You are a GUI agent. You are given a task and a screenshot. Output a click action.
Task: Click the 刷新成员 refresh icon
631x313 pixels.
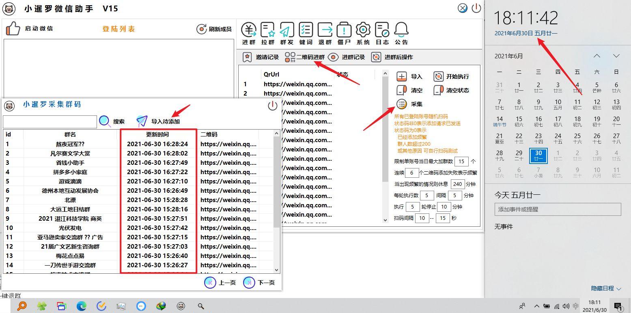[201, 29]
